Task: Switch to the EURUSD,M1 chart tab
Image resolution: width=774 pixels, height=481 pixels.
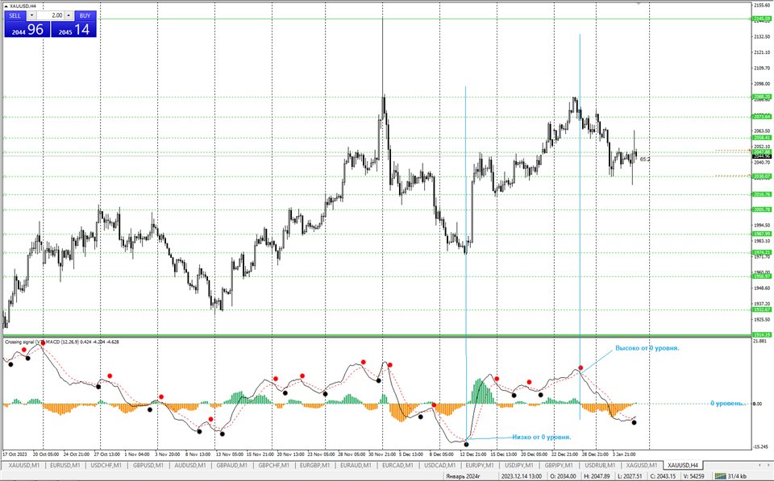Action: (x=65, y=465)
